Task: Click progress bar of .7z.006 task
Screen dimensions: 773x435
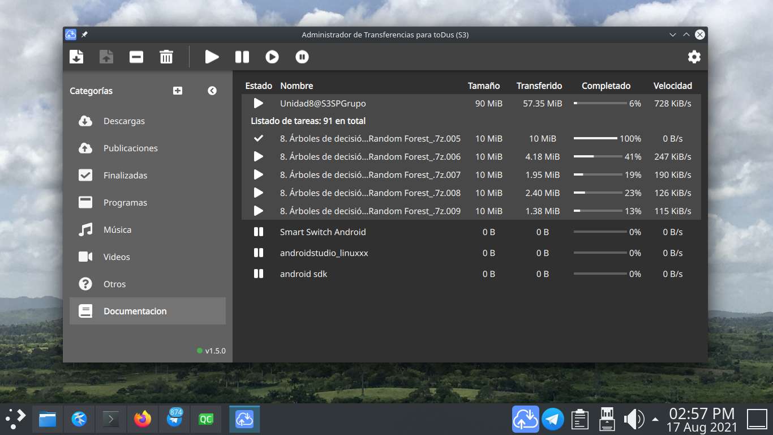Action: pyautogui.click(x=600, y=156)
